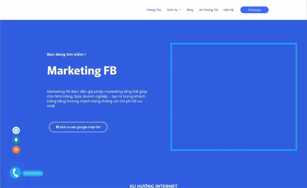Select the white Zalo logo circle
The image size is (307, 188).
pyautogui.click(x=16, y=130)
